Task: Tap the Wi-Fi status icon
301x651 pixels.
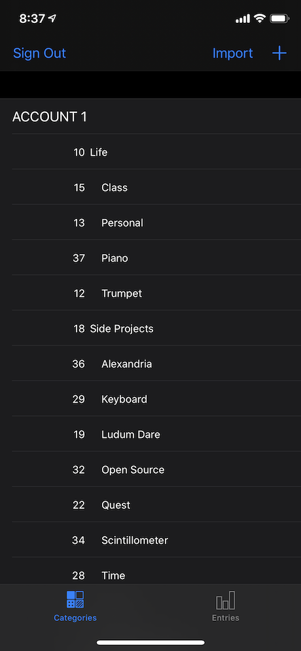Action: (x=260, y=18)
